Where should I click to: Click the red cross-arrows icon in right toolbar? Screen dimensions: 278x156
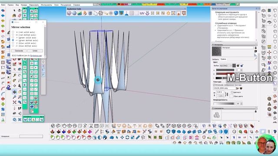[269, 52]
